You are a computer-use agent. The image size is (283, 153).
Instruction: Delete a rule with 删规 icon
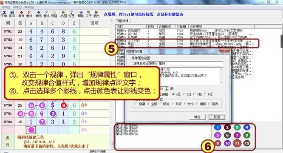(x=29, y=14)
